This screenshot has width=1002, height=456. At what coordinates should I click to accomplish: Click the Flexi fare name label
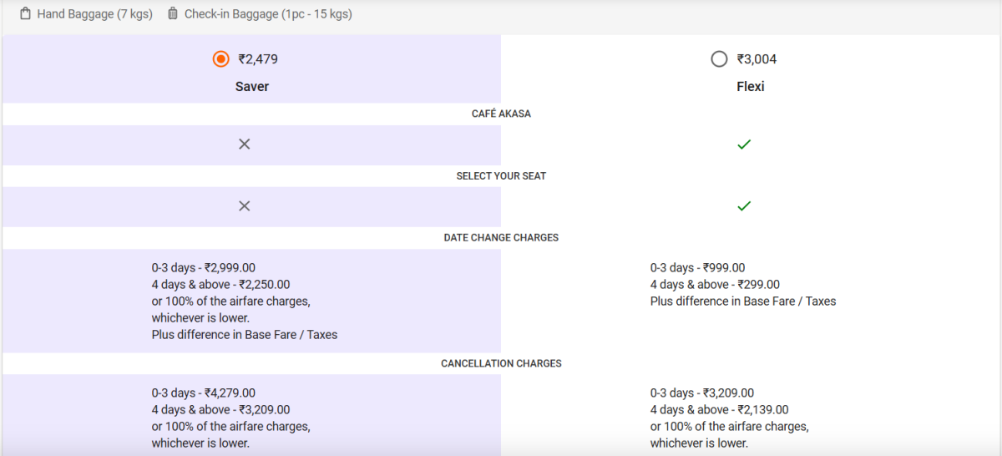pyautogui.click(x=750, y=87)
